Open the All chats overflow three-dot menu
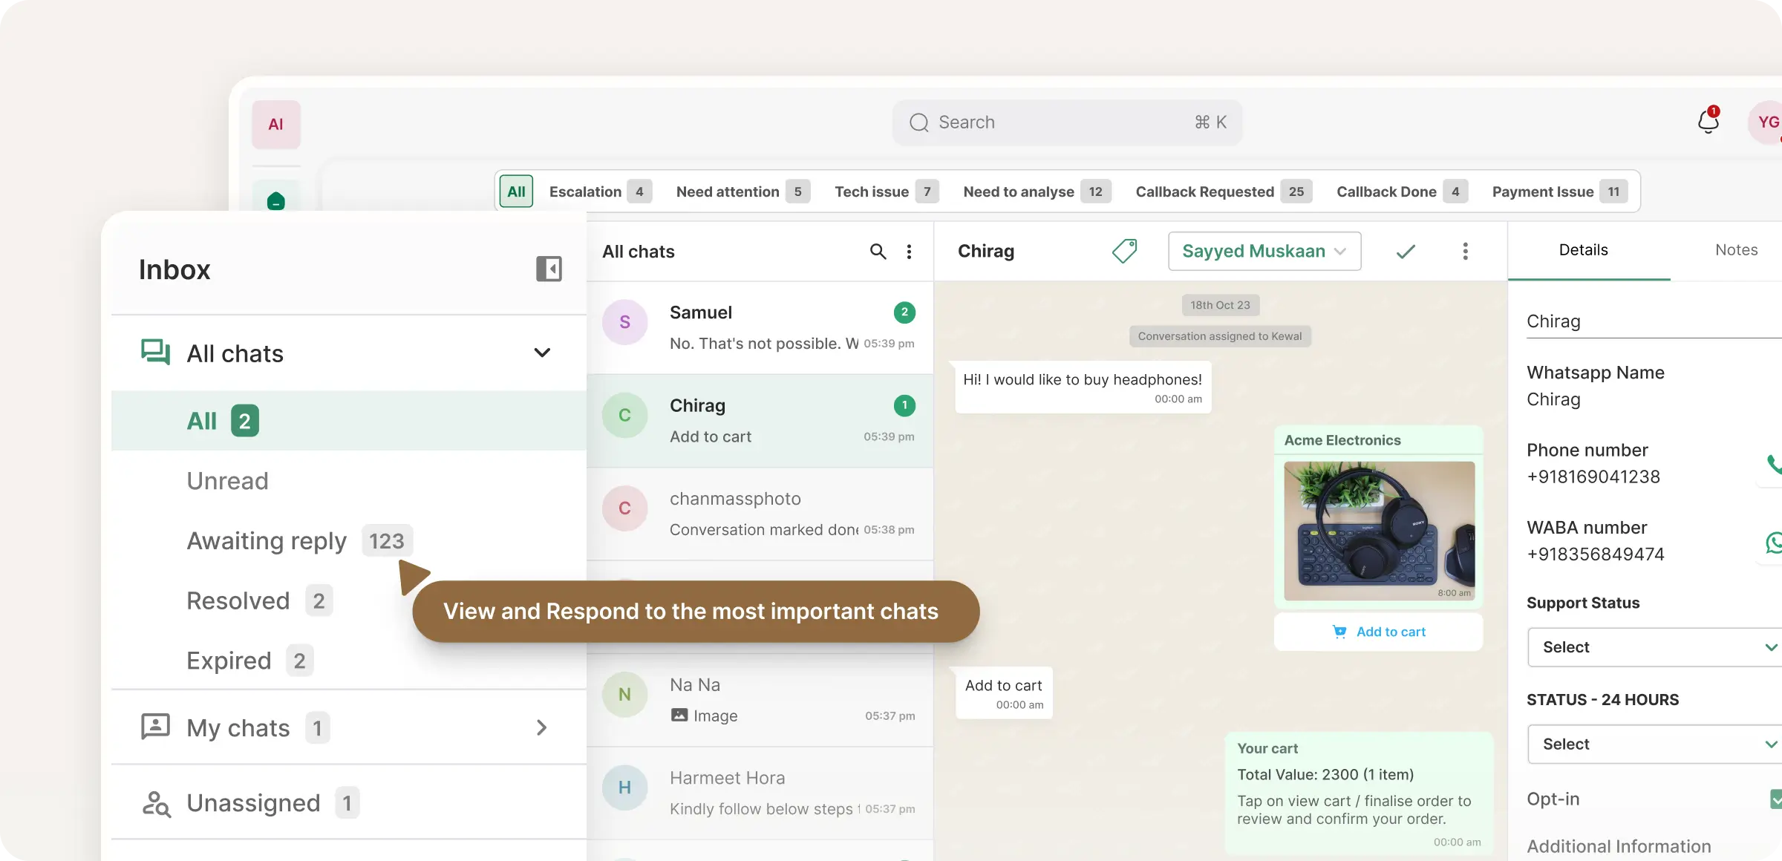This screenshot has height=861, width=1782. pos(909,252)
